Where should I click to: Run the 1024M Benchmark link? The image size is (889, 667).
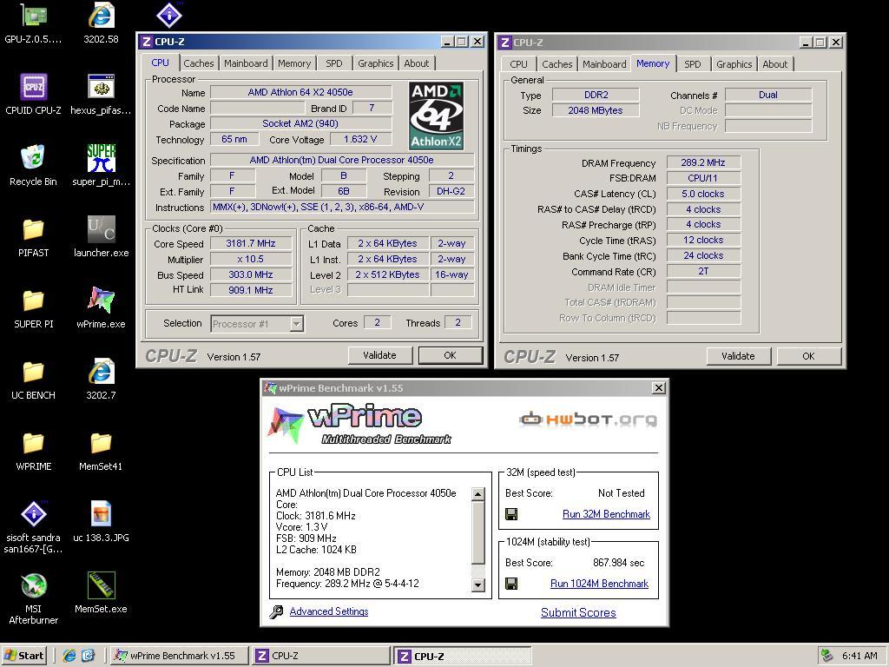point(599,584)
